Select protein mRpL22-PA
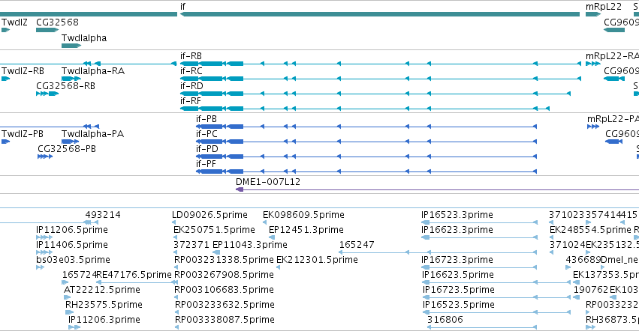Viewport: 639px width, 331px height. tap(593, 127)
